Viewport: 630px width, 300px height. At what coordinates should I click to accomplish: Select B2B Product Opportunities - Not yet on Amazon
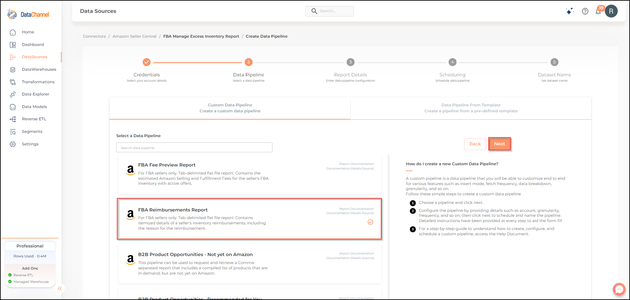(x=195, y=254)
